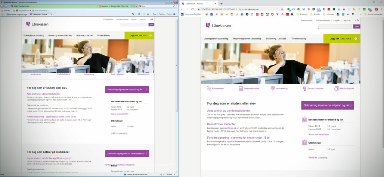Viewport: 384px width, 177px height.
Task: Open the Tools menu in Internet Explorer
Action: click(x=169, y=14)
